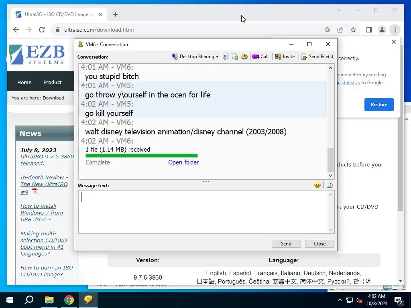The width and height of the screenshot is (411, 308).
Task: Open a new browser tab
Action: pyautogui.click(x=116, y=14)
